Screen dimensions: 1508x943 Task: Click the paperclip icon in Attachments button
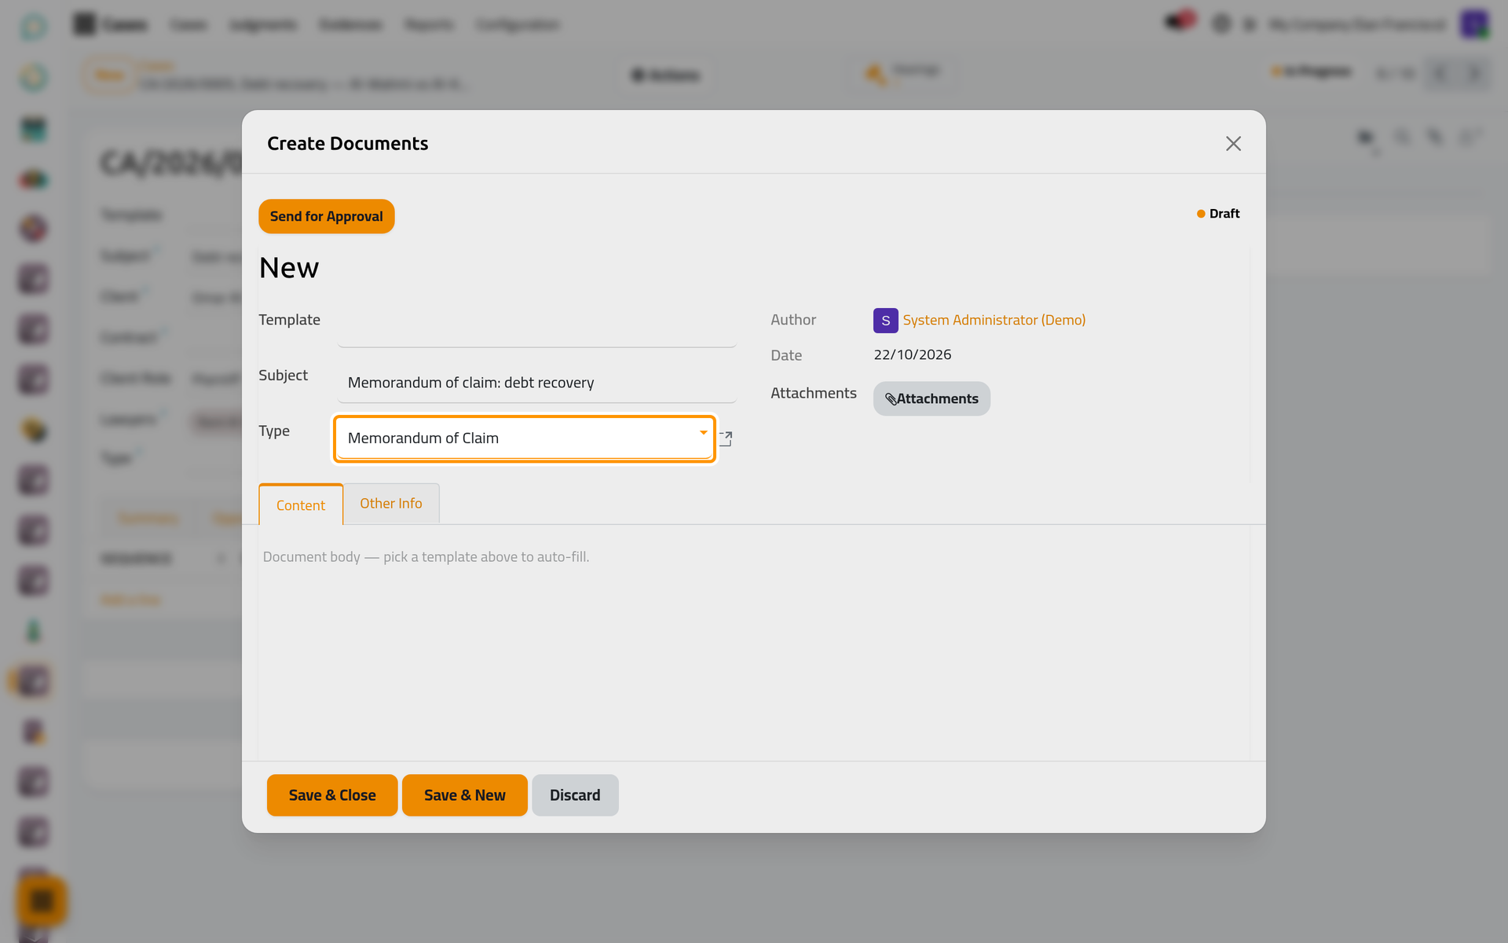891,399
